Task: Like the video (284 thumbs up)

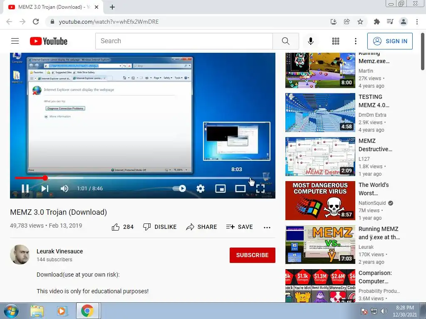Action: (x=123, y=227)
